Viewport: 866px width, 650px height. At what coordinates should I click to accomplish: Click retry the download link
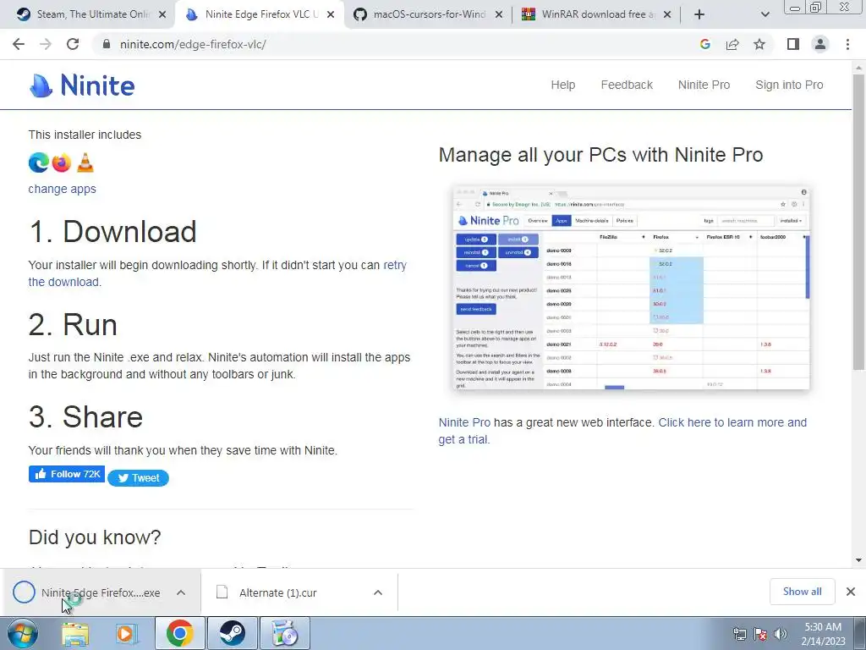394,265
